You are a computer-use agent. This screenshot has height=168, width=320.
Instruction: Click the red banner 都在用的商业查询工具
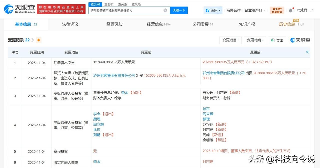coord(61,9)
